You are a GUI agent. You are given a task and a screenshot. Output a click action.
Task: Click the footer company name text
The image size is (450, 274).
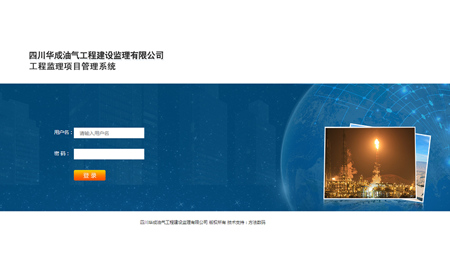(174, 223)
